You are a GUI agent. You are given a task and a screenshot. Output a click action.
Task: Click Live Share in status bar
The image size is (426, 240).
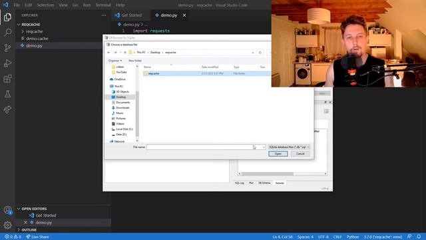[x=38, y=237]
